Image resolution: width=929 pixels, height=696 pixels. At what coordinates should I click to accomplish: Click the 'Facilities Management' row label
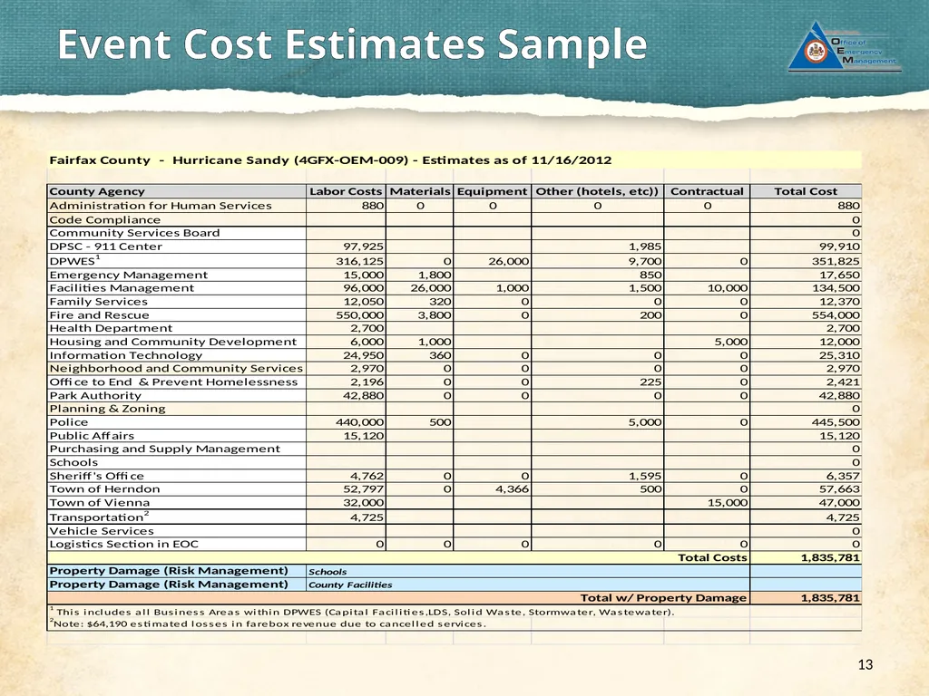(122, 287)
